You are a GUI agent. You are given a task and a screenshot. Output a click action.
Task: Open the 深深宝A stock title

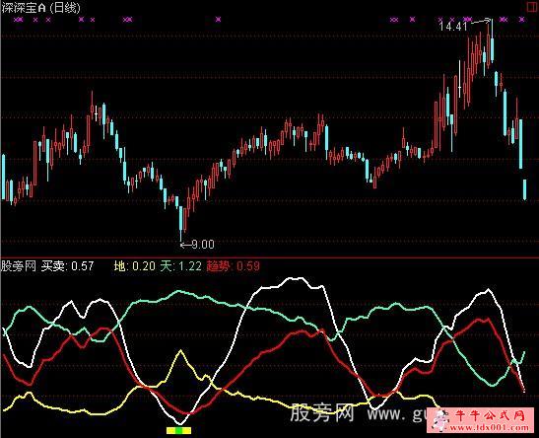(x=23, y=8)
